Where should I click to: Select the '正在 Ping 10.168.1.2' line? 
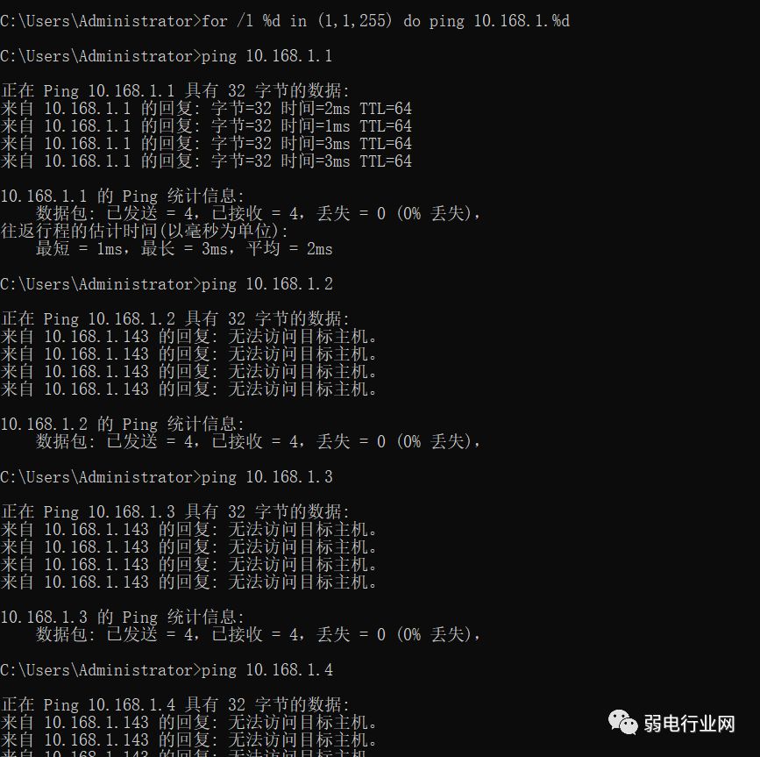pos(175,319)
